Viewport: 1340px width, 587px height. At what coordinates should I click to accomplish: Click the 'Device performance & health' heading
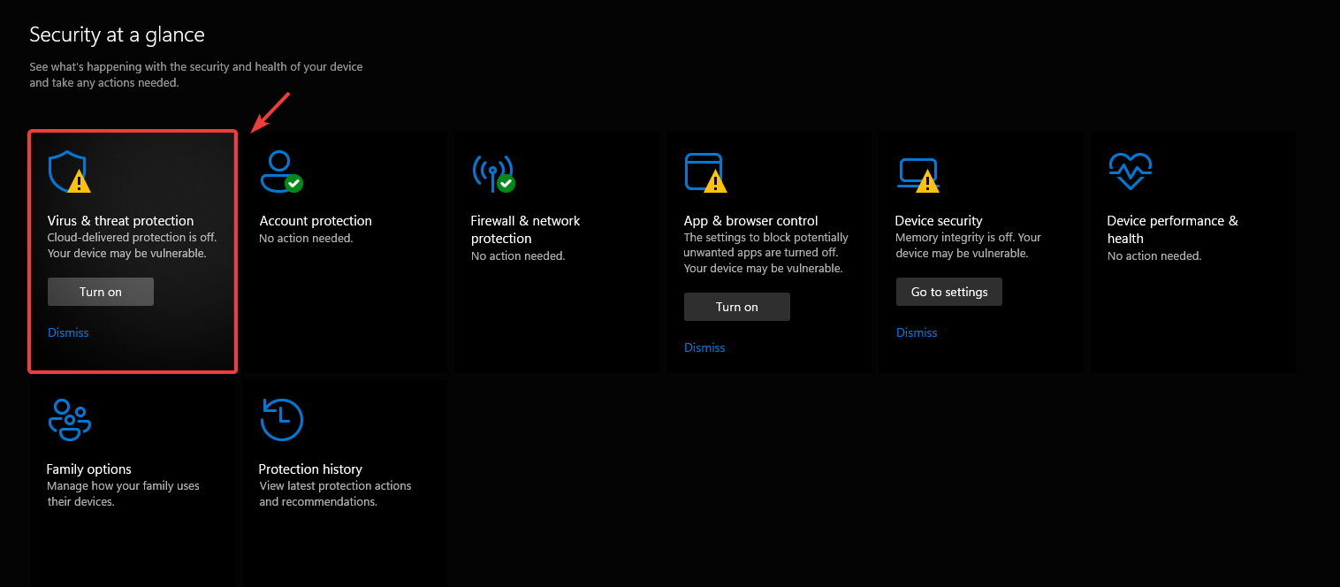click(1172, 229)
